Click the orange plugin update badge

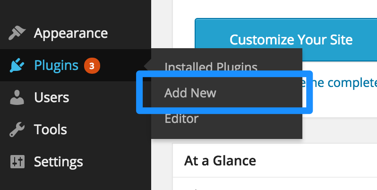coord(92,66)
